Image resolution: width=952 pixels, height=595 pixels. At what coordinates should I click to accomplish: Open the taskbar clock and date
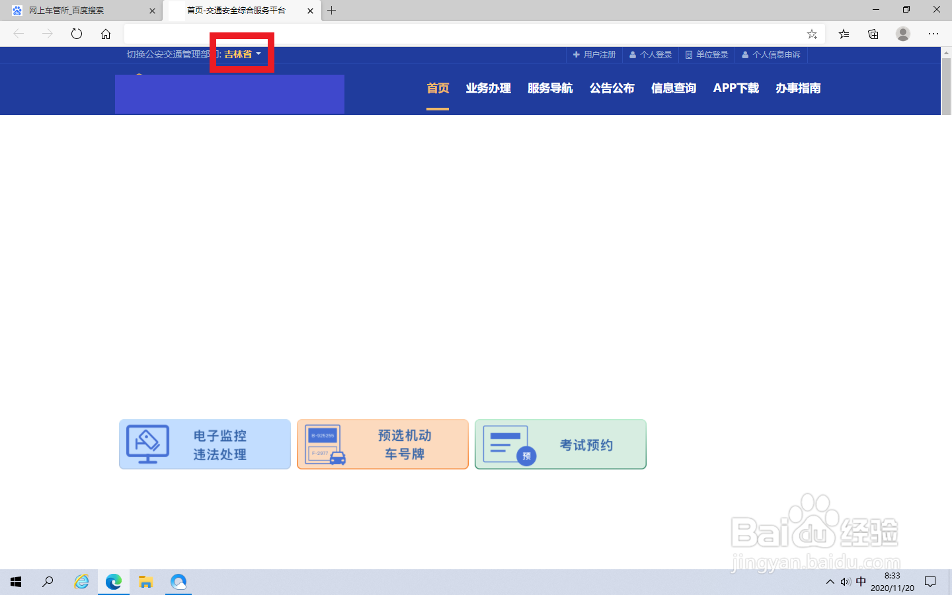tap(892, 582)
